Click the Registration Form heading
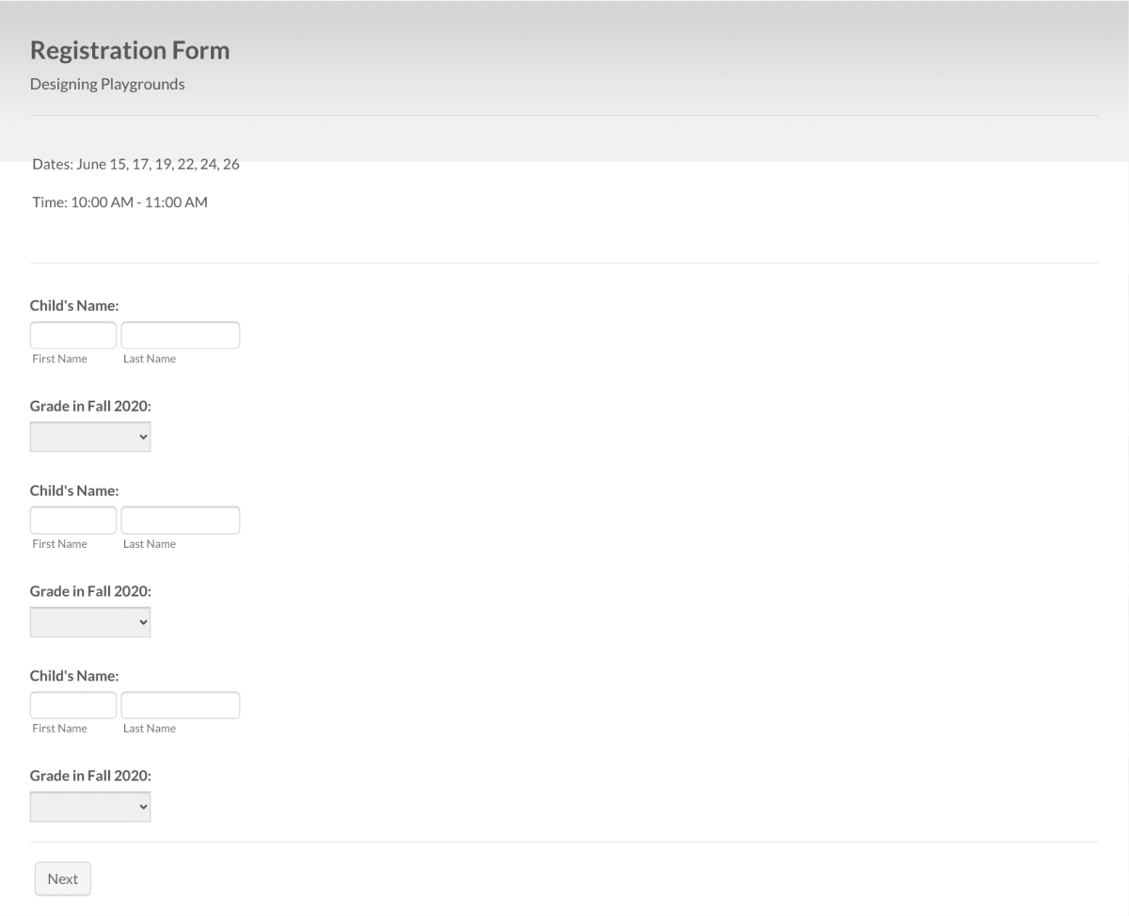Image resolution: width=1129 pixels, height=916 pixels. point(129,50)
